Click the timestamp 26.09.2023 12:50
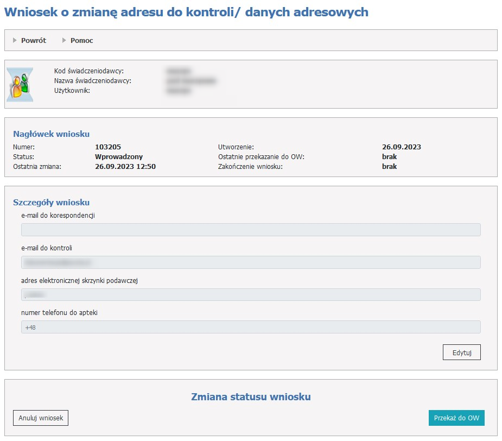Screen dimensions: 502x441 point(125,167)
